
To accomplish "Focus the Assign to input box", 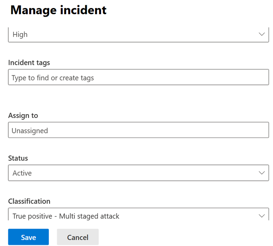I will [138, 130].
